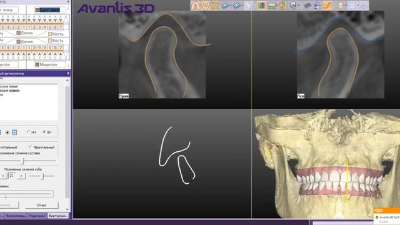The width and height of the screenshot is (400, 225).
Task: Click the 3D skull model view
Action: point(326,164)
